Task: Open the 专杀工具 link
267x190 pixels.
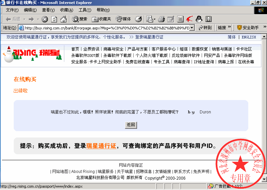Action: pos(161,62)
